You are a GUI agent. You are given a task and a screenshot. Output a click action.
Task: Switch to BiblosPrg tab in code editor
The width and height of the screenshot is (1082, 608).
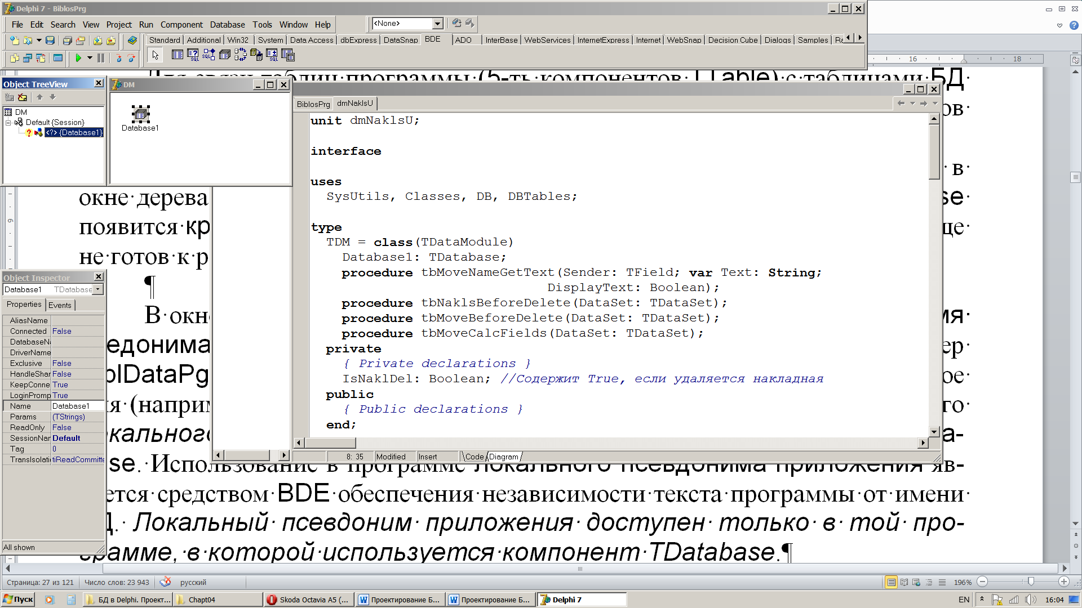313,104
